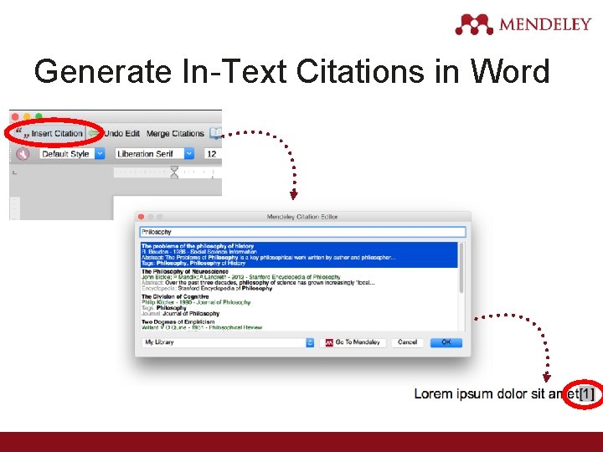Screen dimensions: 603x452
Task: Click the hourglass indent marker on ruler
Action: pos(174,172)
